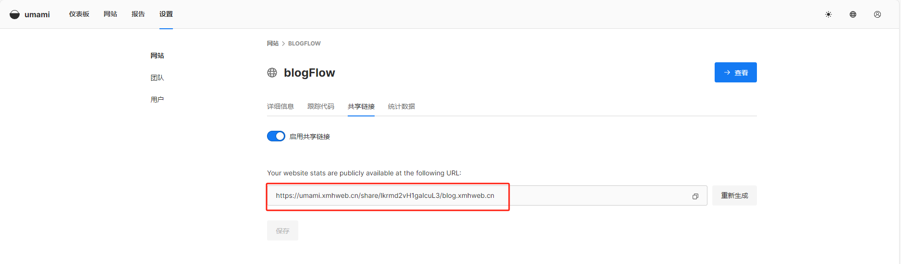
Task: Select 网站 in the settings sidebar
Action: 157,56
